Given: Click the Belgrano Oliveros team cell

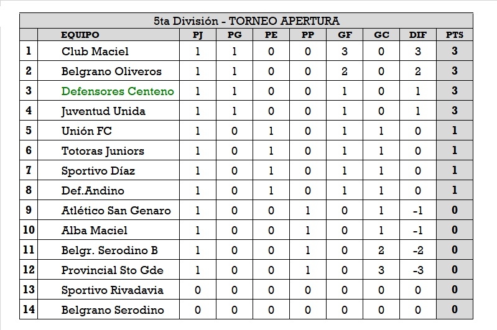Looking at the screenshot, I should pyautogui.click(x=111, y=71).
